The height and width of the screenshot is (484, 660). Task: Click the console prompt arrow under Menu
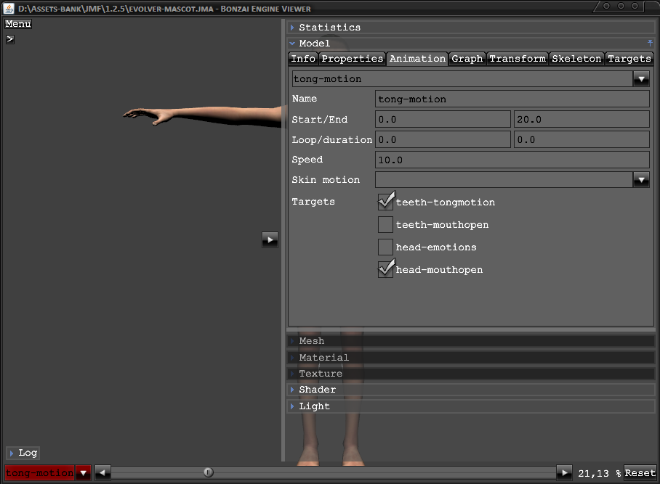point(10,39)
